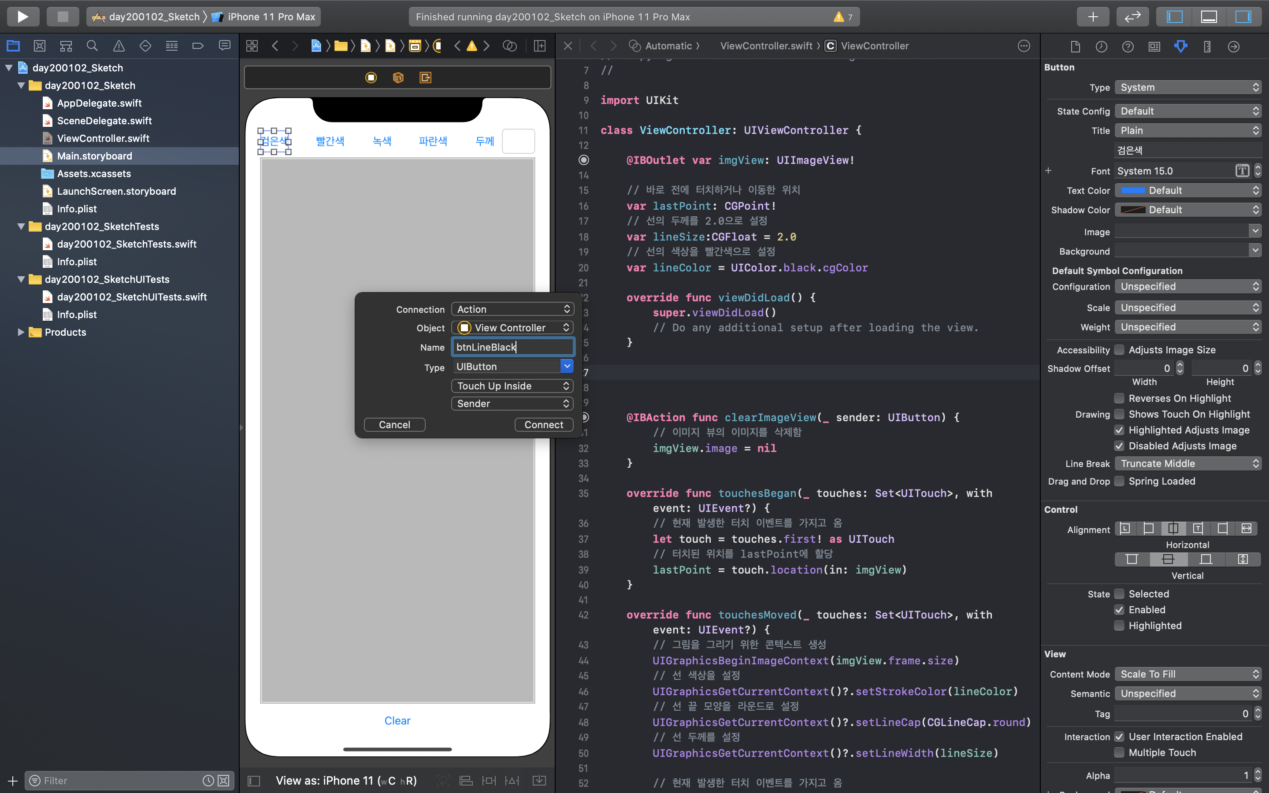The height and width of the screenshot is (793, 1269).
Task: Collapse the day200102_SketchTests folder
Action: point(21,226)
